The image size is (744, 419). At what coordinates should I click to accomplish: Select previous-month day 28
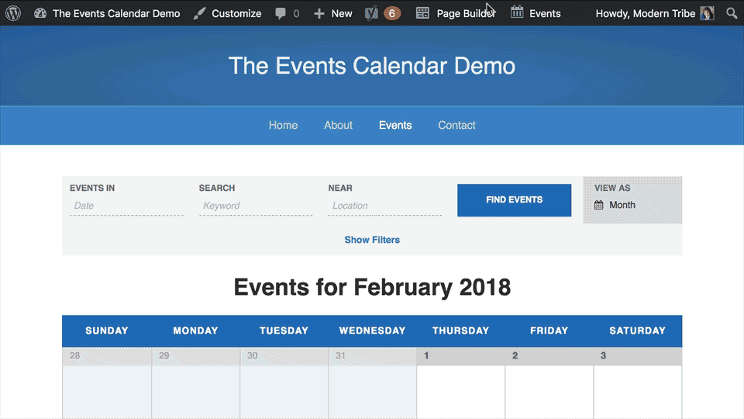[74, 356]
